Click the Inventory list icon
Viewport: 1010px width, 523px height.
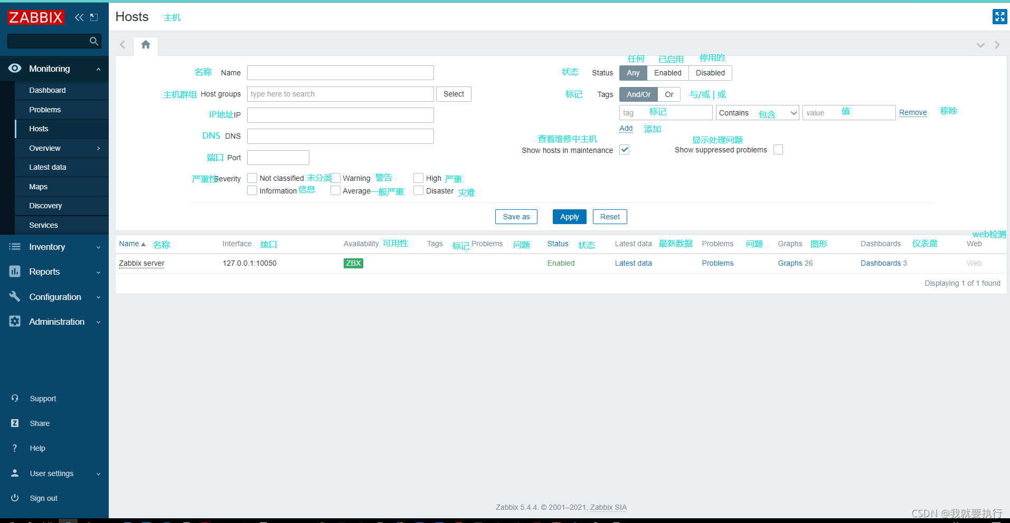(x=15, y=247)
